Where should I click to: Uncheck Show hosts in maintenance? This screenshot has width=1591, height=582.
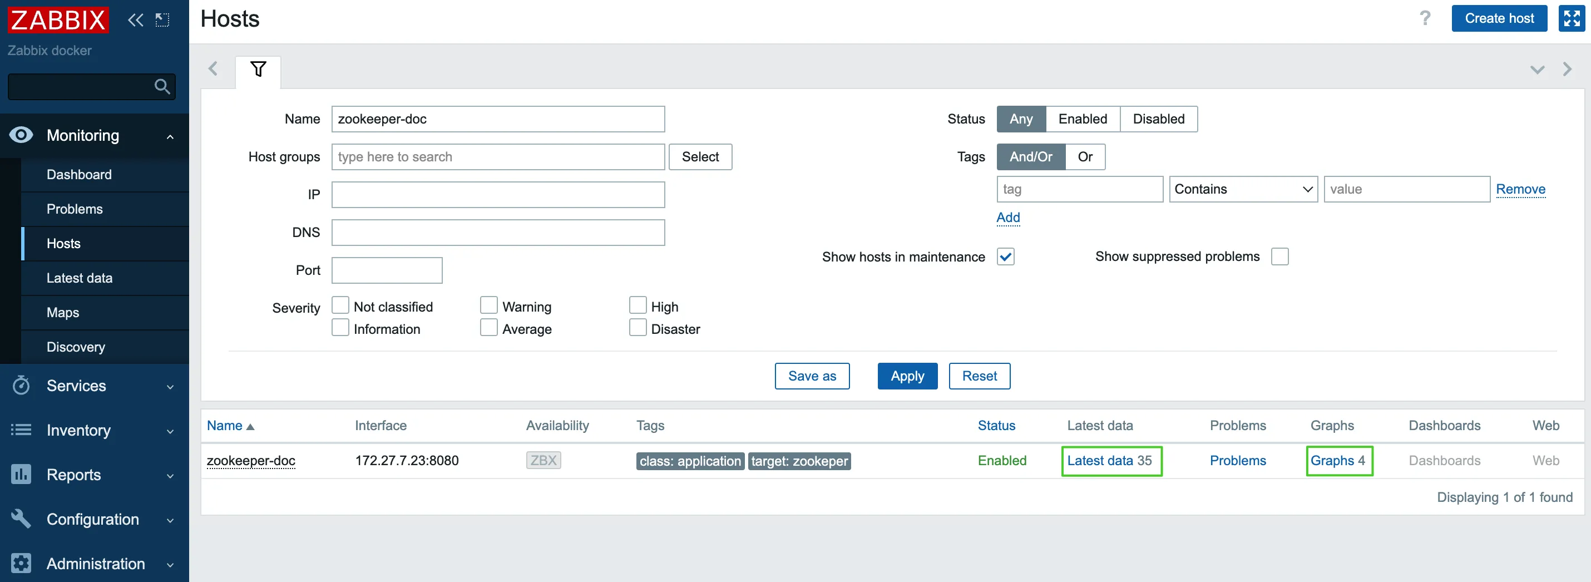tap(1005, 257)
